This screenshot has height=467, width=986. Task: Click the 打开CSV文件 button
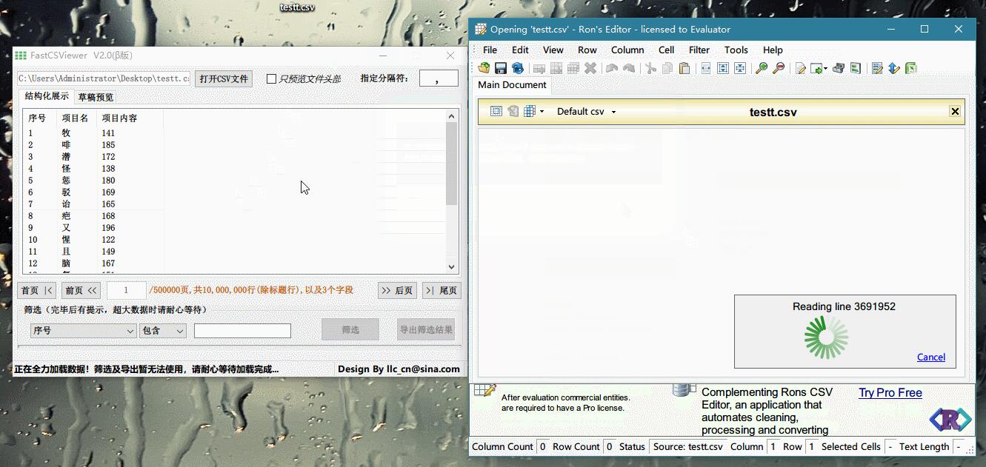coord(224,78)
